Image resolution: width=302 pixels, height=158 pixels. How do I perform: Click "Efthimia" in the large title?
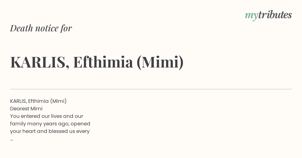click(x=103, y=62)
